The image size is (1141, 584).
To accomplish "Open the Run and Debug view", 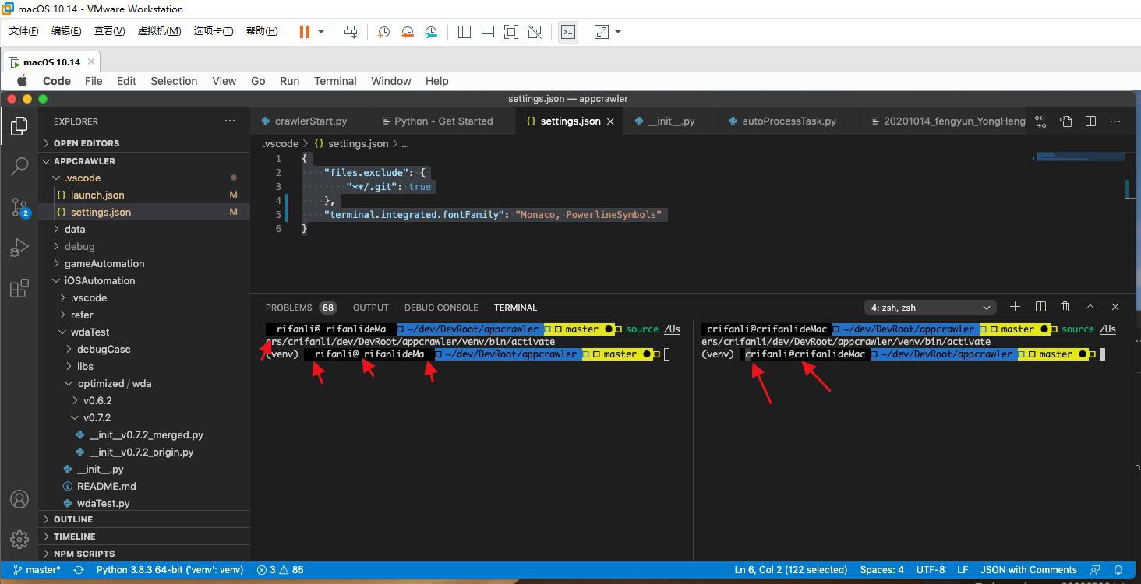I will click(x=19, y=248).
